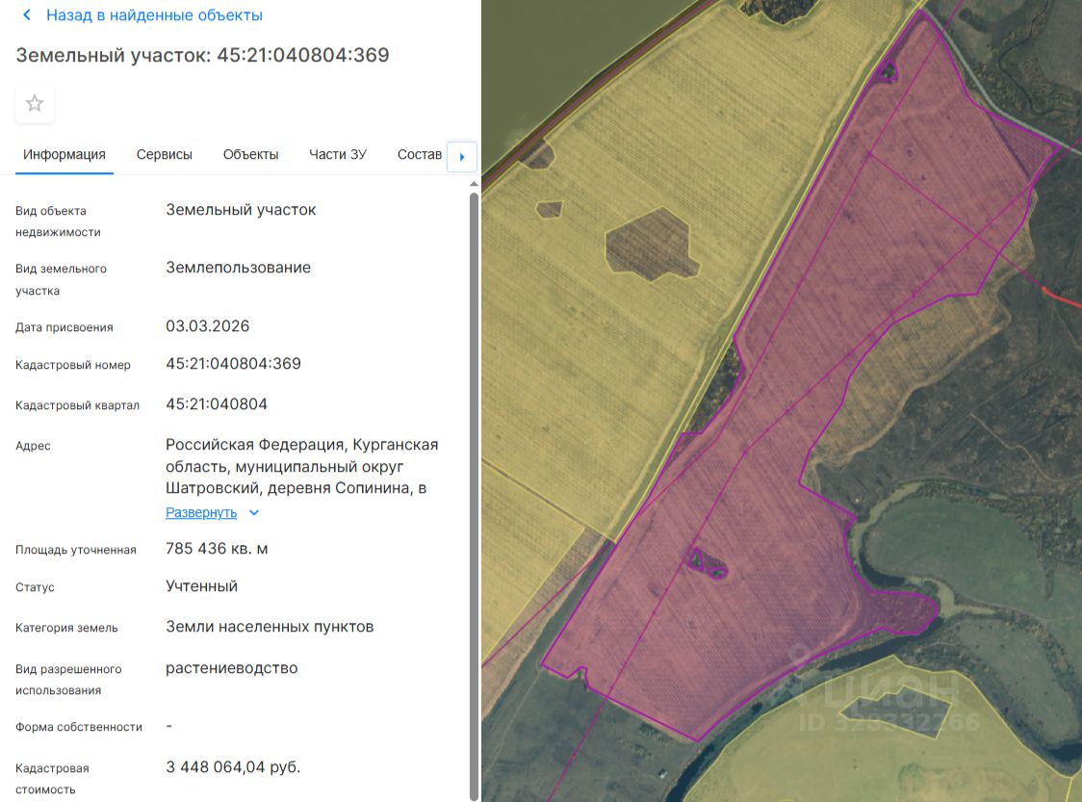
Task: Click the date value 03.03.2026
Action: (207, 325)
